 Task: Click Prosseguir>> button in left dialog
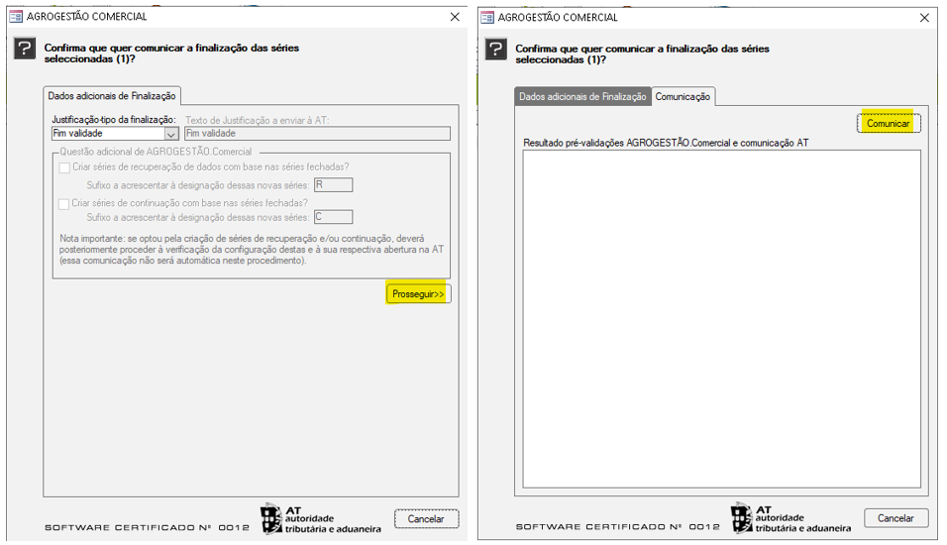click(x=418, y=293)
